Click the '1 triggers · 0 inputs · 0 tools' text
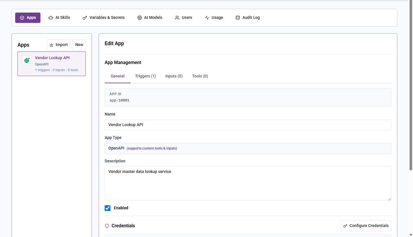This screenshot has height=237, width=413. click(57, 70)
